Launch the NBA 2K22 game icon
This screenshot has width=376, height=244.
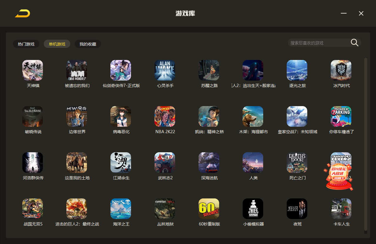(x=165, y=116)
